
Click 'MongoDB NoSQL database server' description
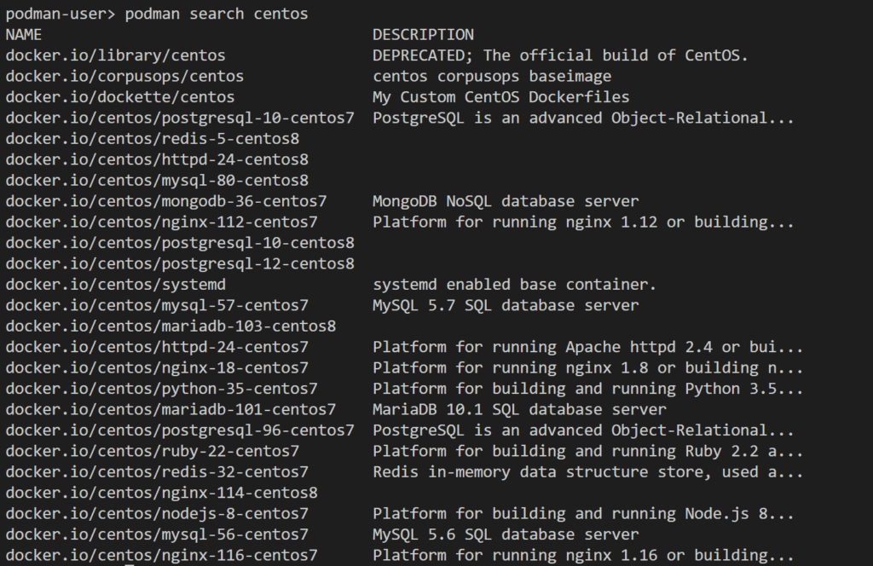click(506, 201)
